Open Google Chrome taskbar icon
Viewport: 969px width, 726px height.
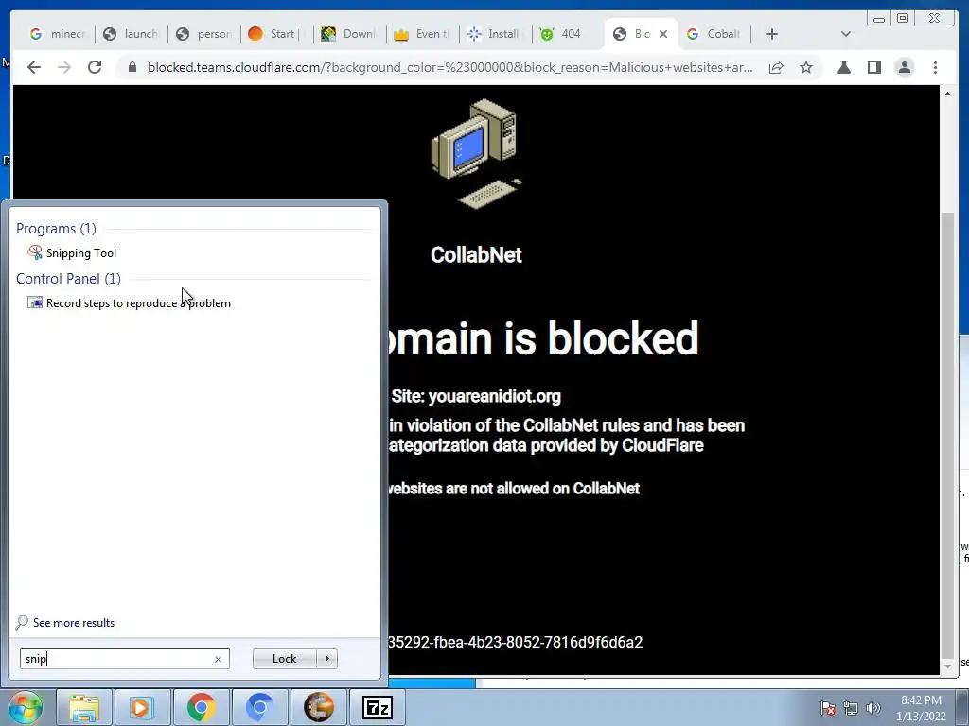[x=201, y=707]
